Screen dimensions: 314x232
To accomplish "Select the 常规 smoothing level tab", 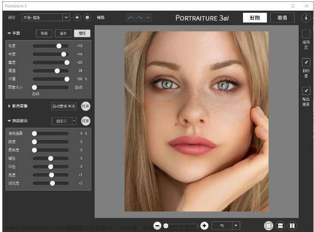I will 44,34.
